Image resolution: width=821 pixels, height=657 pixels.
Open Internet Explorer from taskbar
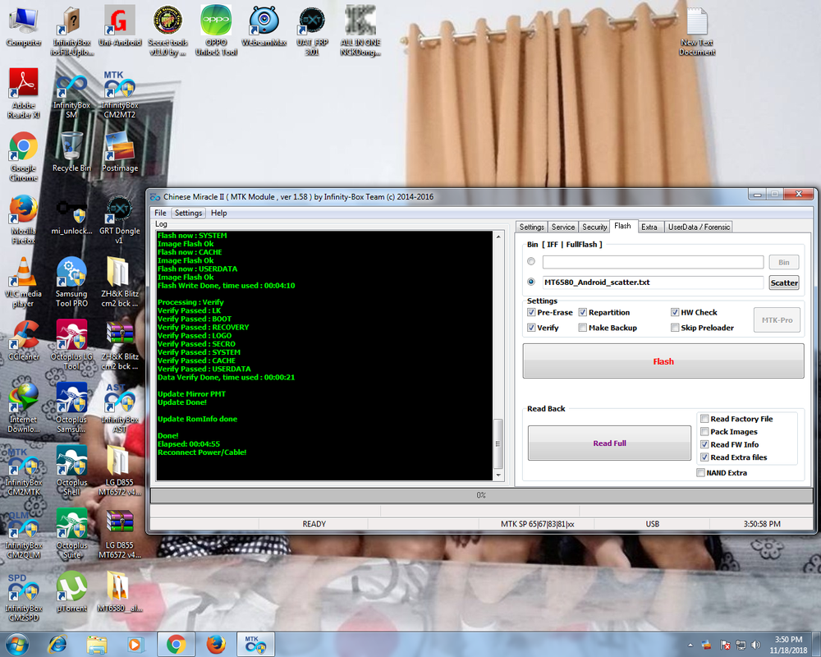pyautogui.click(x=57, y=645)
